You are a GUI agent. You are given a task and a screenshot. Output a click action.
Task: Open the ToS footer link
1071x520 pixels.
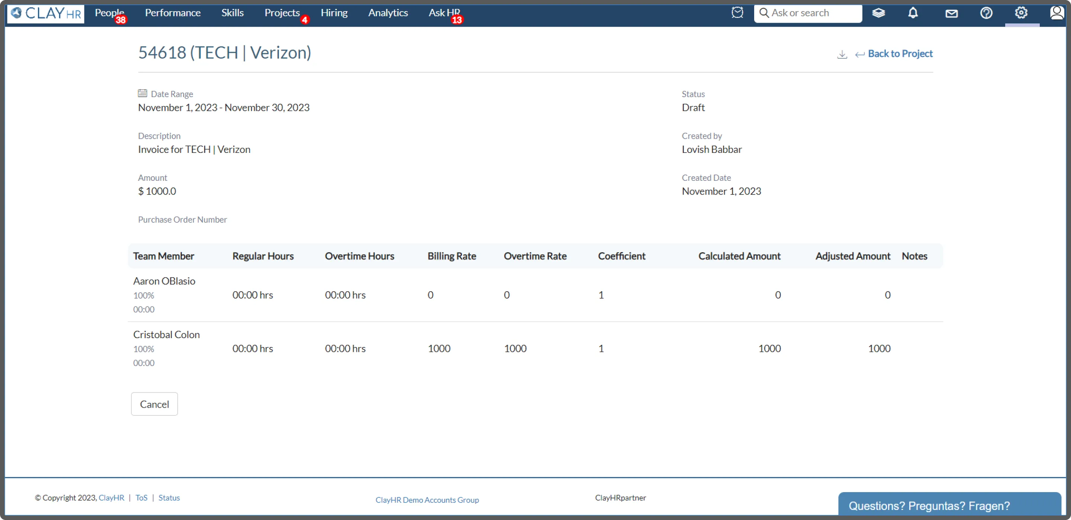pos(141,498)
